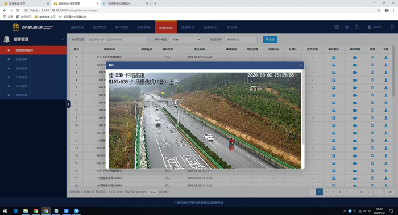Collapse the 报警管理 sidebar header chevron
398x215 pixels.
tap(63, 40)
